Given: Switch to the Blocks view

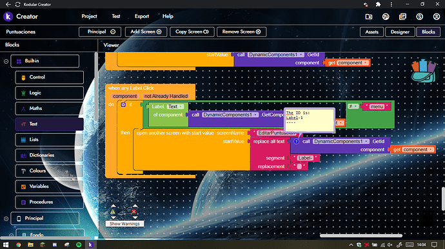Looking at the screenshot, I should tap(428, 32).
